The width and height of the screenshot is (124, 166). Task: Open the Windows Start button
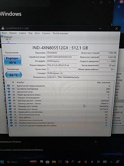tap(2, 162)
